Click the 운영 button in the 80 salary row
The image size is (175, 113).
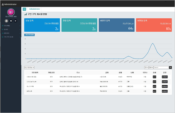point(165,91)
